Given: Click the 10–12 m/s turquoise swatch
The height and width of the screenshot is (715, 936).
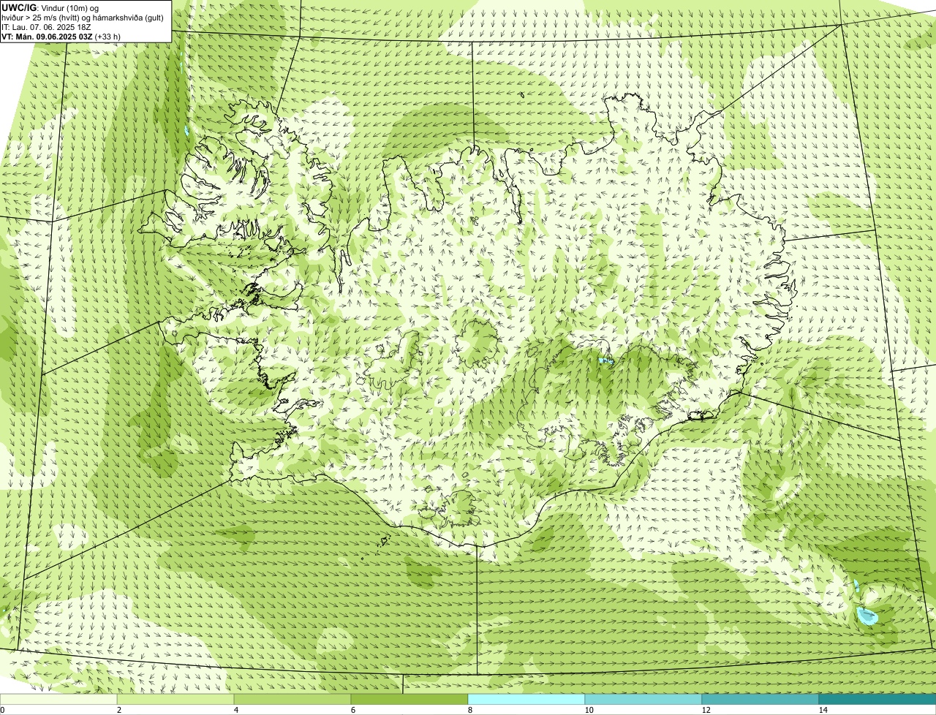Looking at the screenshot, I should [643, 700].
